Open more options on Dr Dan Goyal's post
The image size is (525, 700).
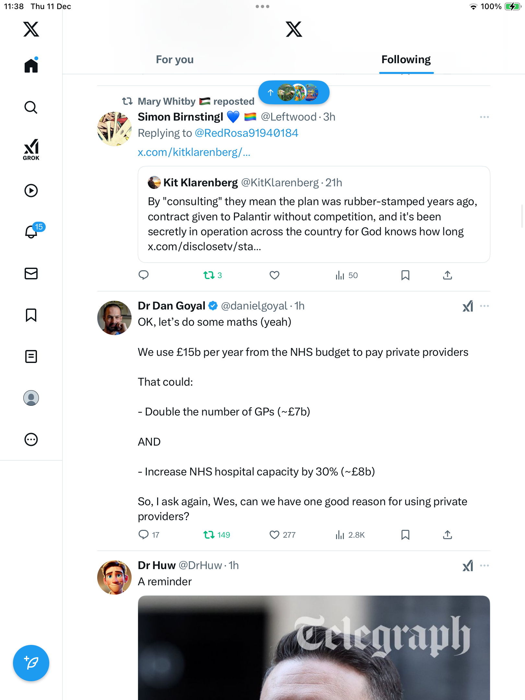484,306
